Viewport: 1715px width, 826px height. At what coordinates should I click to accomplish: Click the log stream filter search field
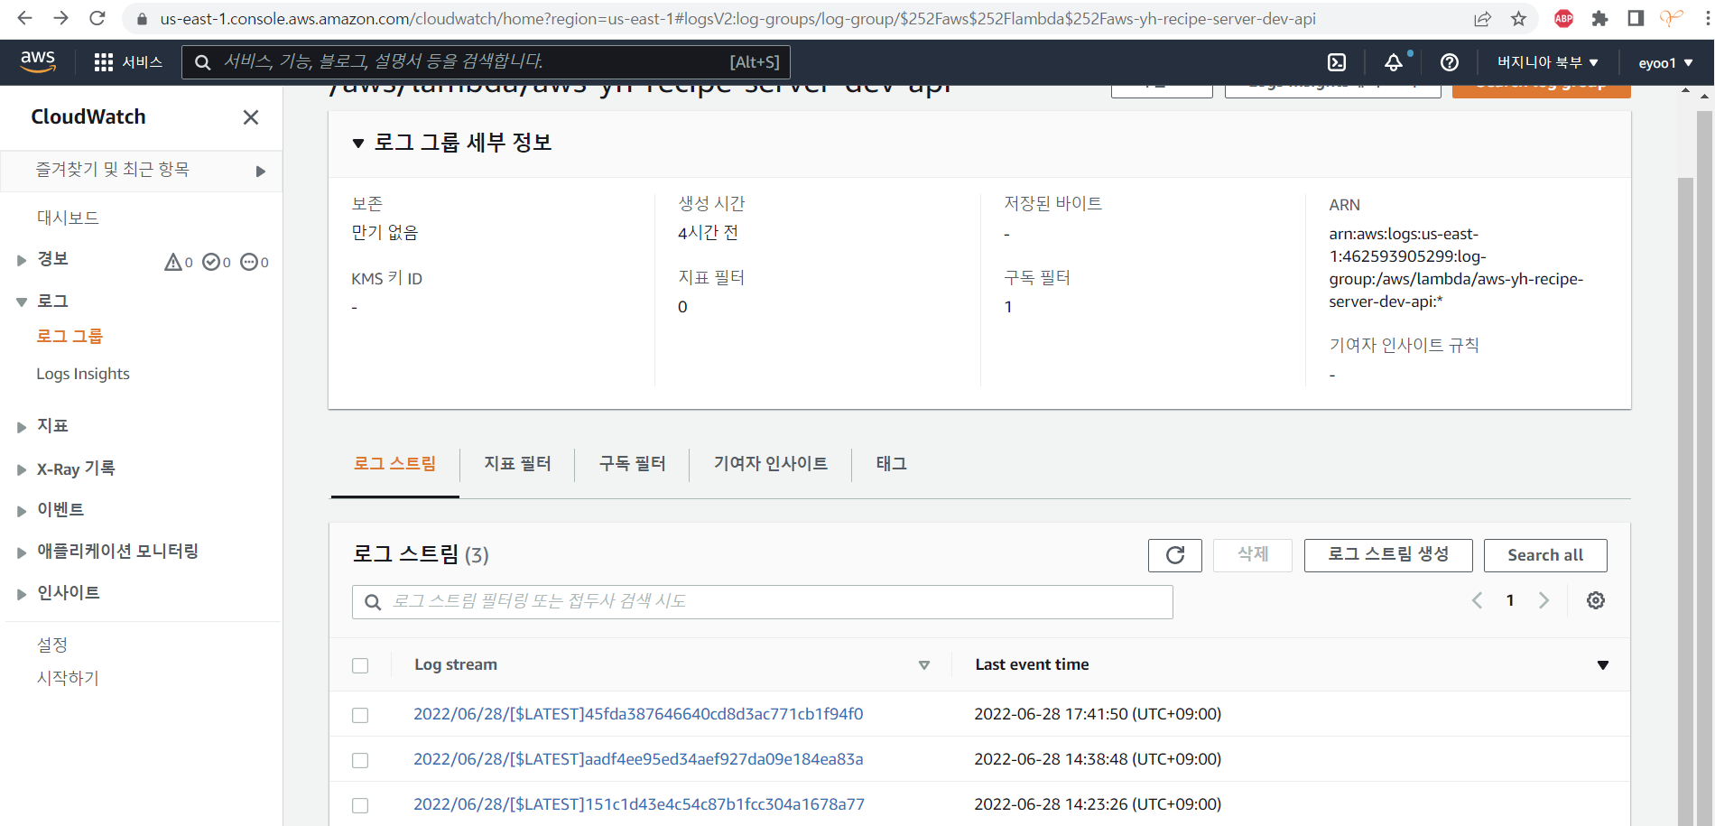763,602
